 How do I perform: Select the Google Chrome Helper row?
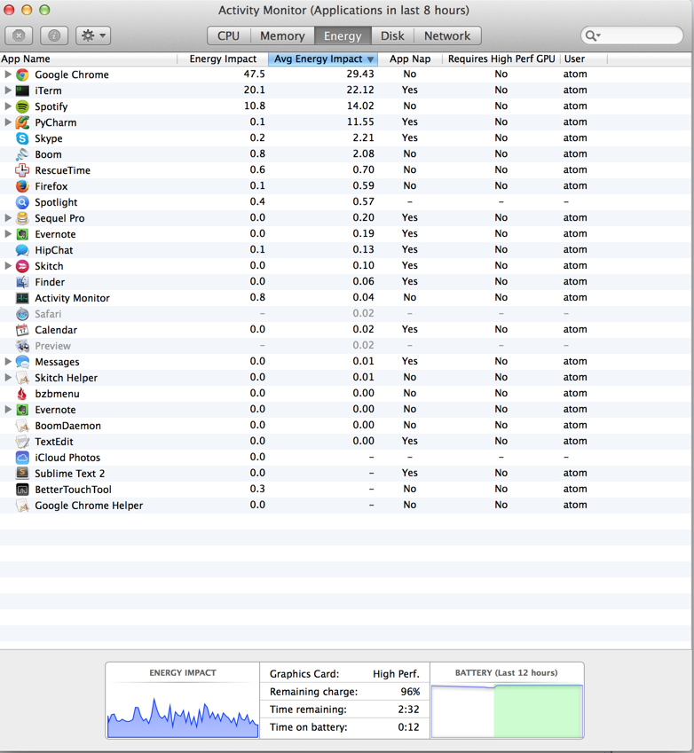point(346,506)
